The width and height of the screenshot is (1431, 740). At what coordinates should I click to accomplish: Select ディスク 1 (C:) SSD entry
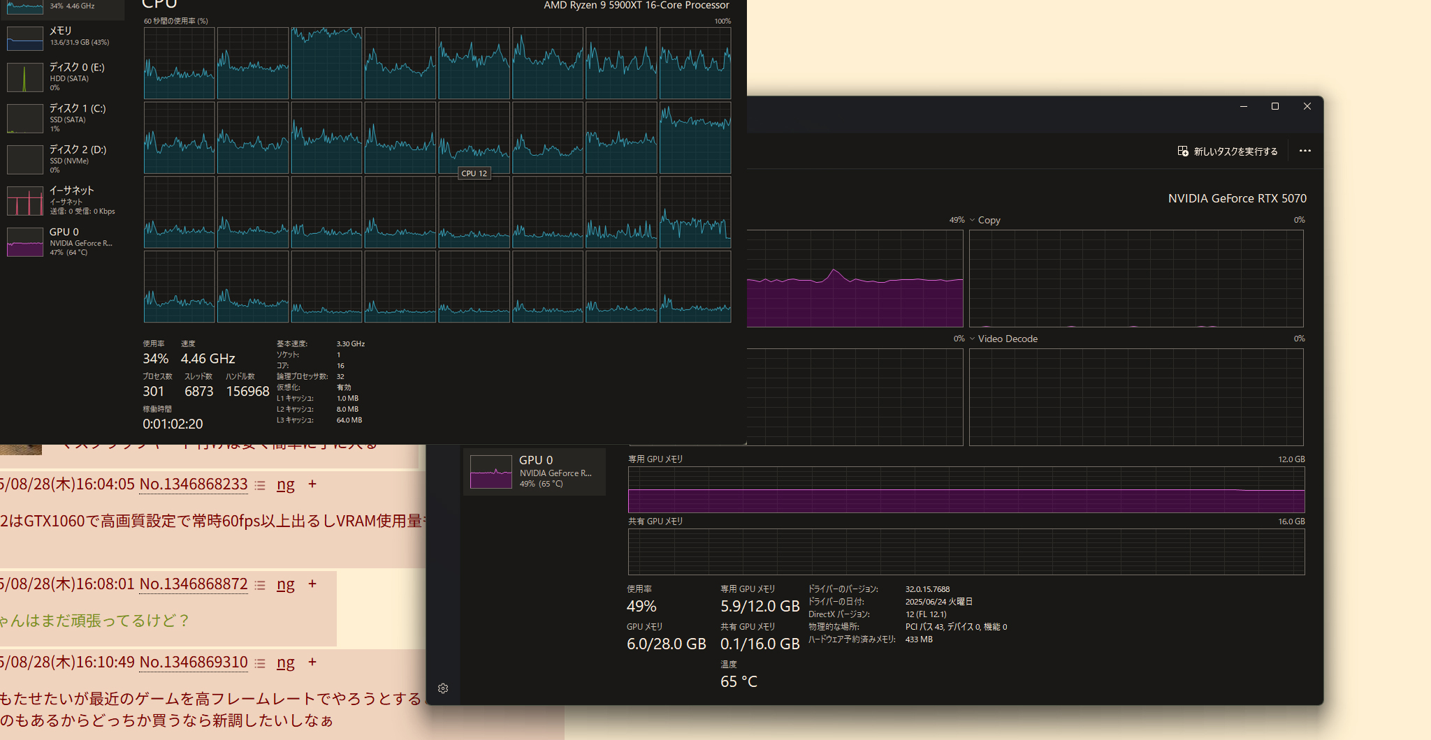coord(64,118)
